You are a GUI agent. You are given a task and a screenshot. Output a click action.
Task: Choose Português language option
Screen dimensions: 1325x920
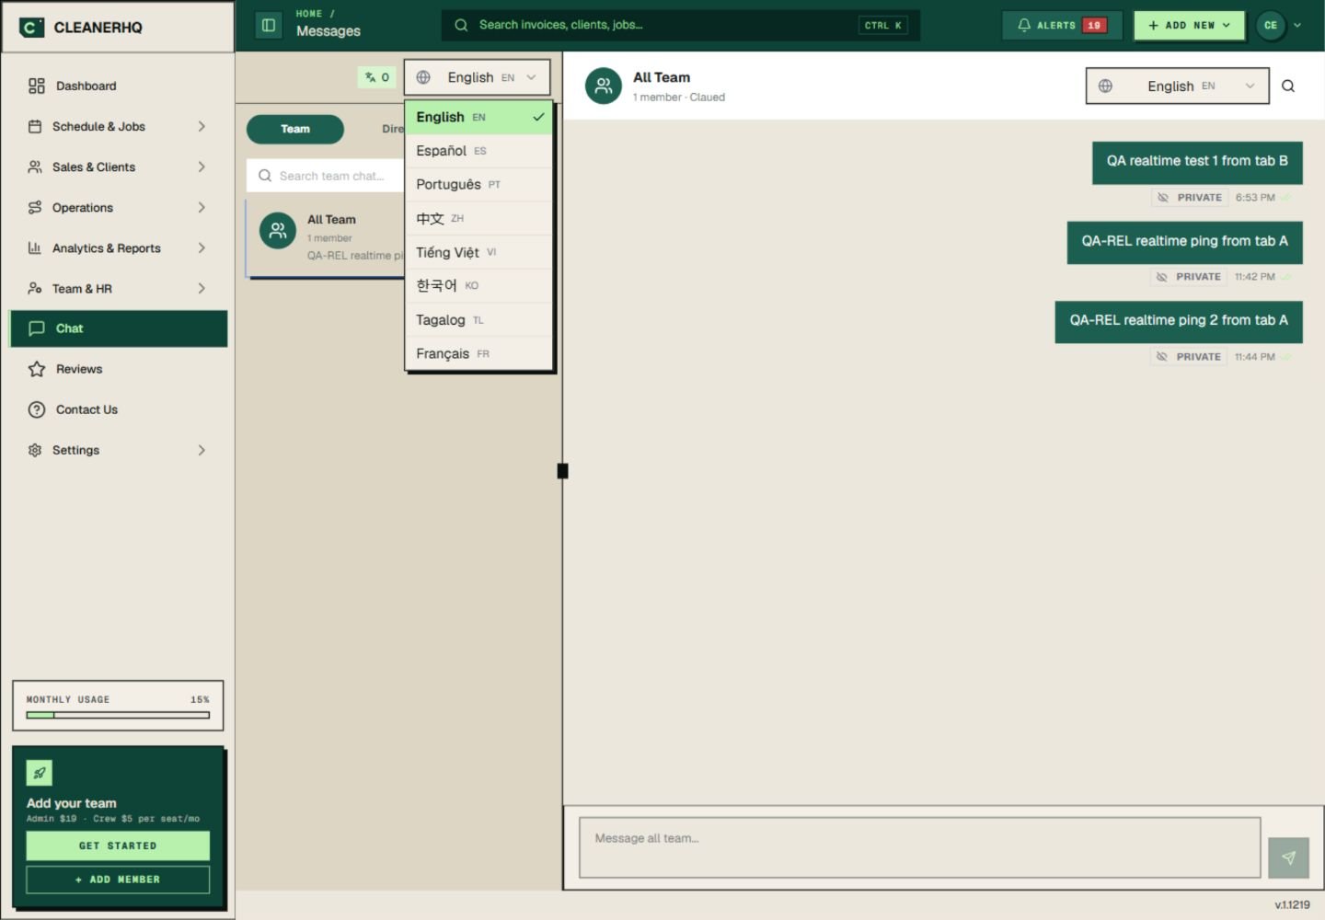click(478, 185)
